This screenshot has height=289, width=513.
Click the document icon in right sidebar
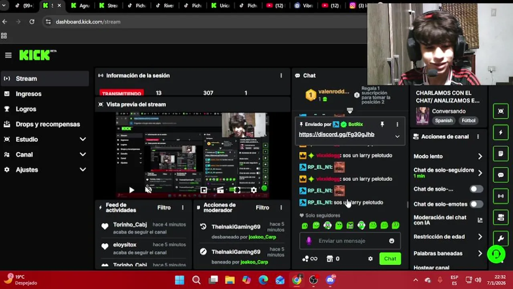click(x=501, y=154)
